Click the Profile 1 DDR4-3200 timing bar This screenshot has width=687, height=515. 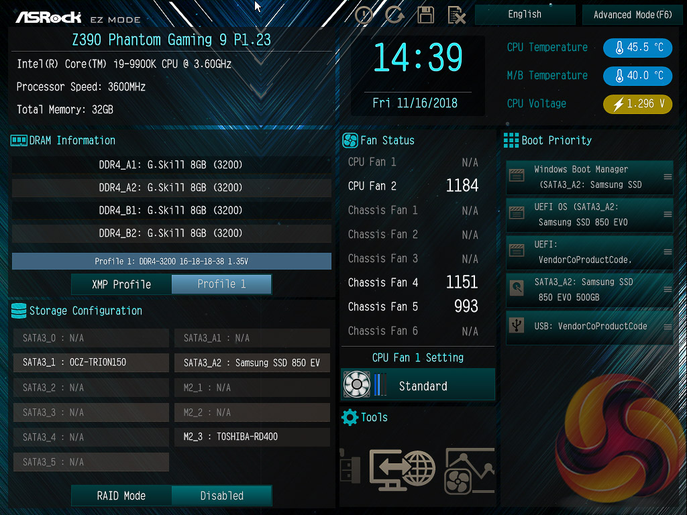click(171, 261)
